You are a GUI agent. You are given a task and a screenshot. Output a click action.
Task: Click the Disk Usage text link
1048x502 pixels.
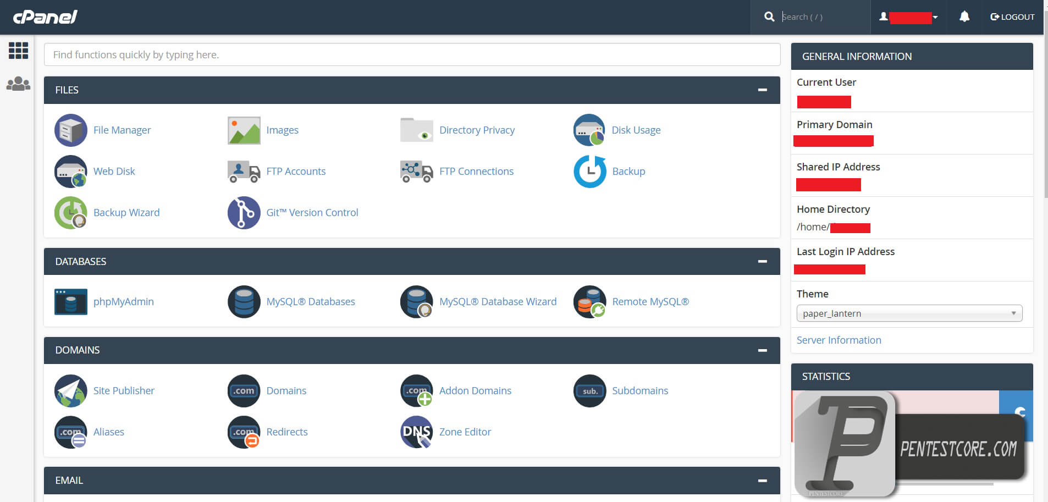click(636, 130)
